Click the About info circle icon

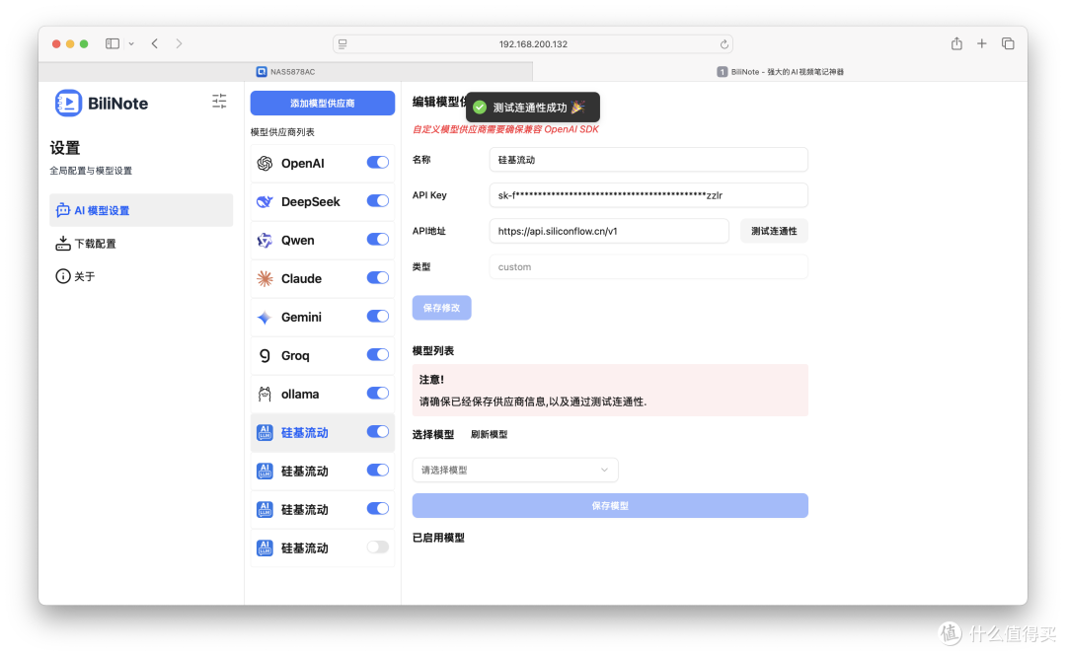pos(62,276)
